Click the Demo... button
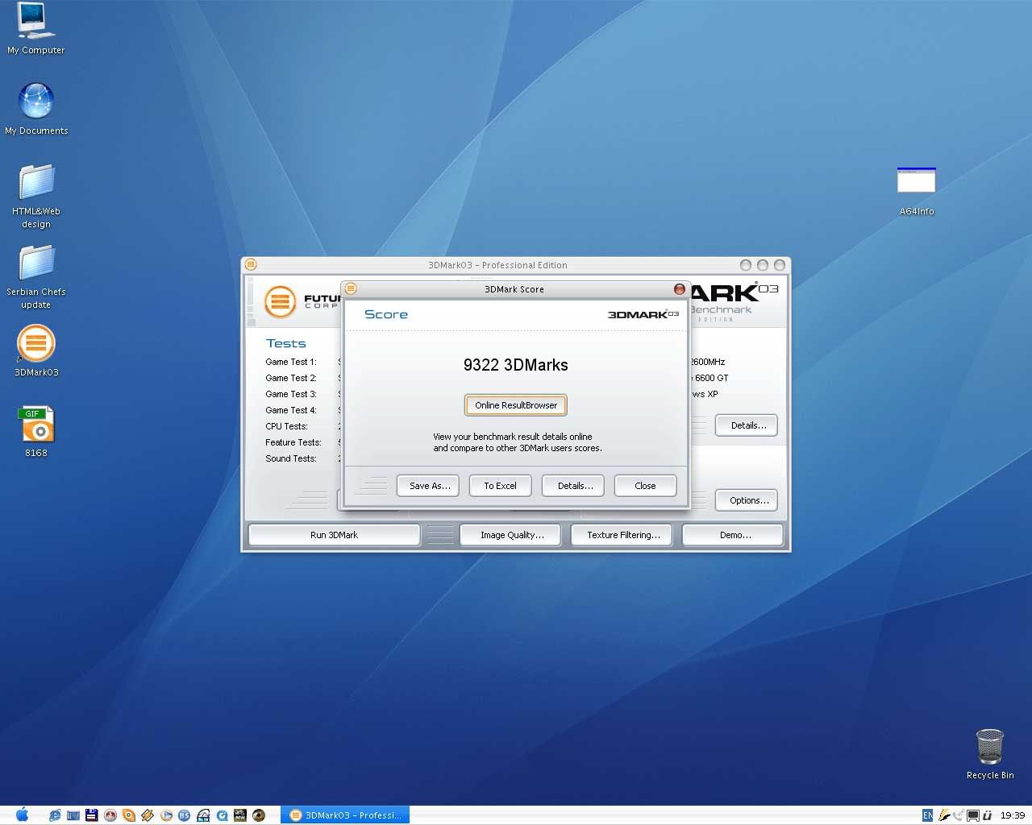The width and height of the screenshot is (1032, 825). click(733, 535)
